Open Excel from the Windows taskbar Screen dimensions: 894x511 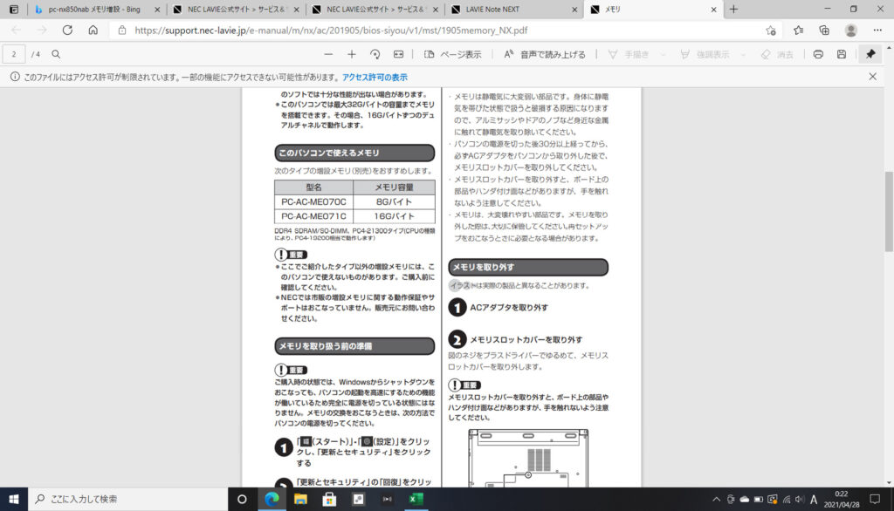416,499
